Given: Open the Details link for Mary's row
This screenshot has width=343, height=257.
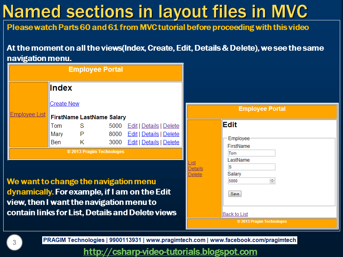Looking at the screenshot, I should [150, 134].
